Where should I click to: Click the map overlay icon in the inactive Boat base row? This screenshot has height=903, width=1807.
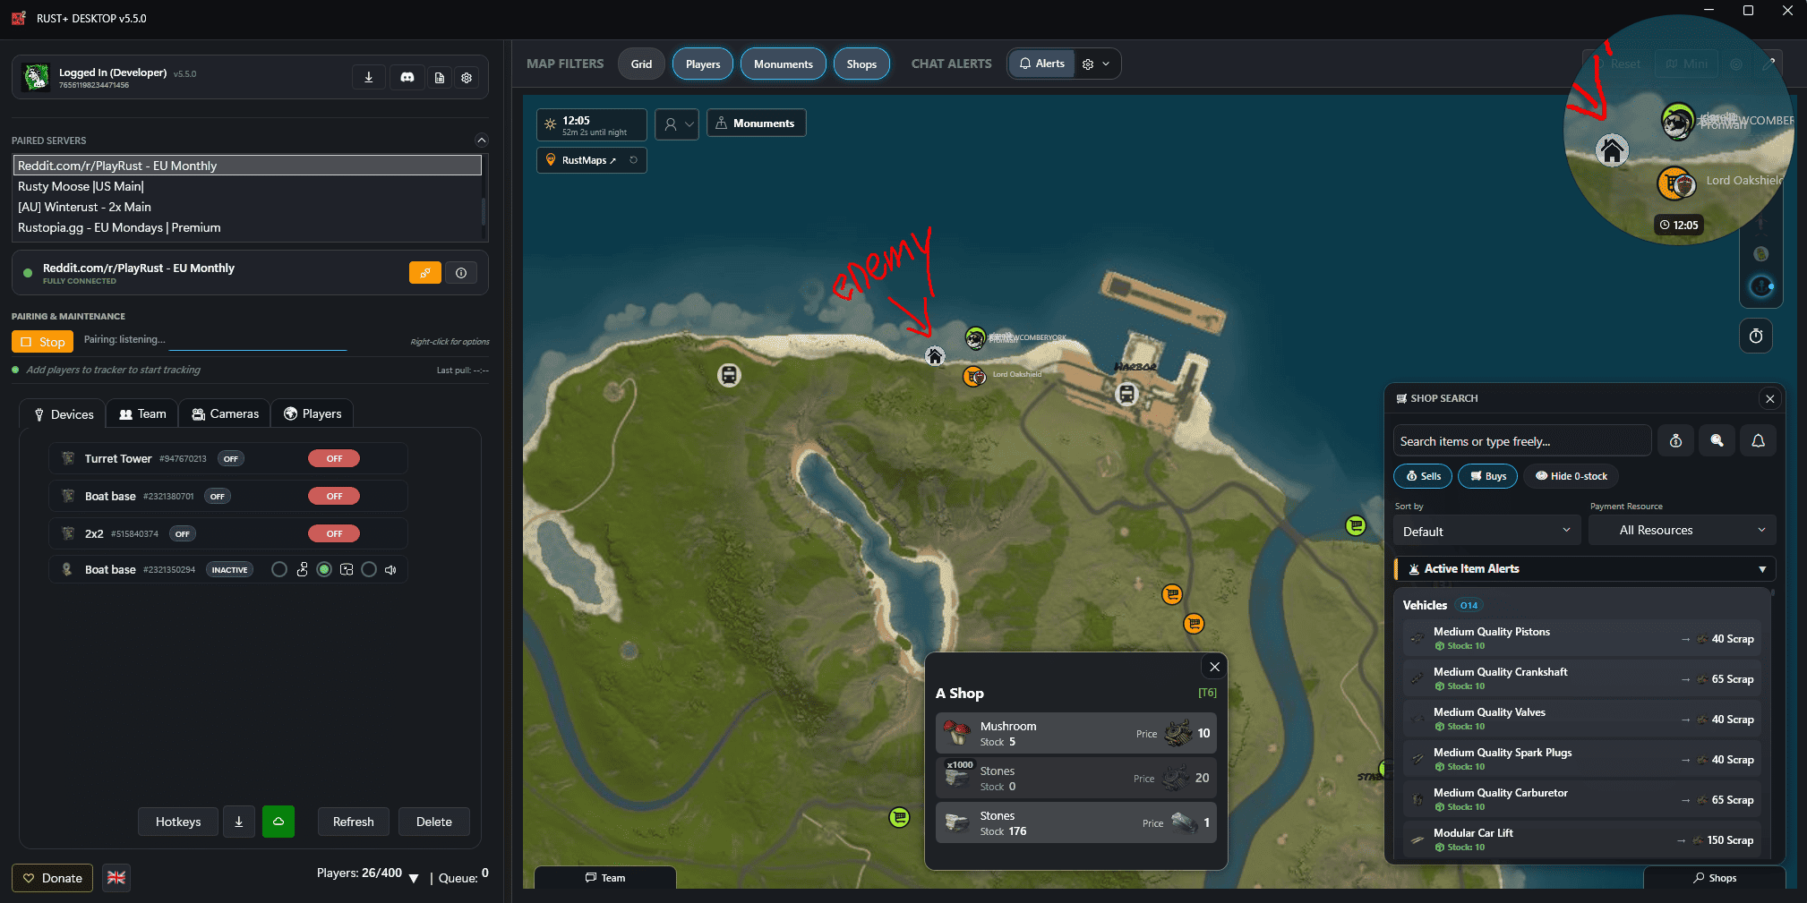click(x=347, y=570)
